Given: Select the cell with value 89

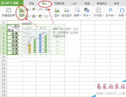Looking at the screenshot, I should pyautogui.click(x=57, y=41).
